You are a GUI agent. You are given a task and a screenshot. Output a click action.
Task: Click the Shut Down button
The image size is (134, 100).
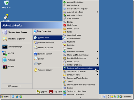coord(56,92)
